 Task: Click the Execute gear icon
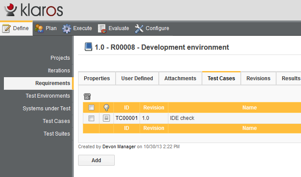[67, 28]
